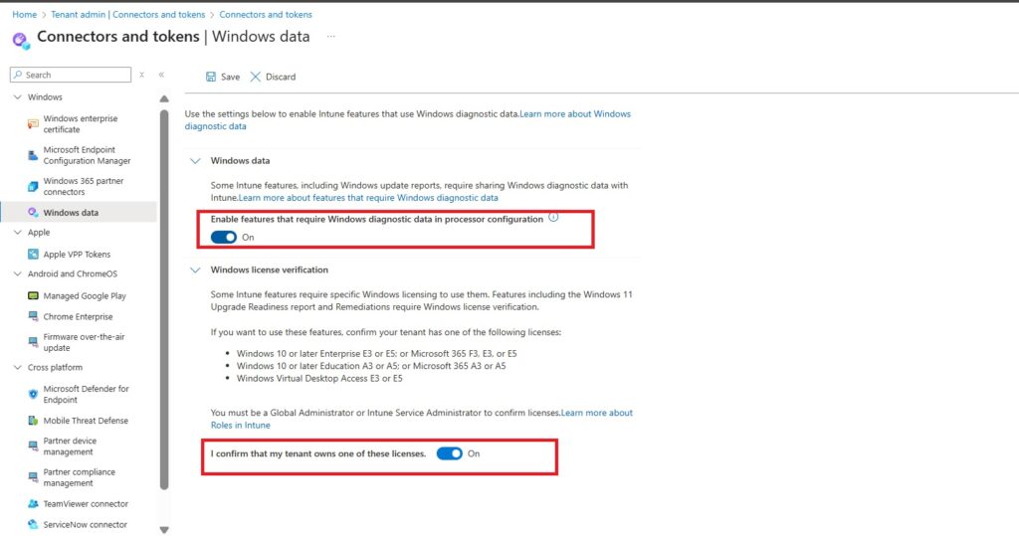The image size is (1019, 536).
Task: Collapse the Cross platform group
Action: coord(18,367)
